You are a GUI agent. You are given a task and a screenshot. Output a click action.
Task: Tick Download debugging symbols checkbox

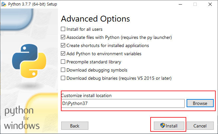click(63, 70)
